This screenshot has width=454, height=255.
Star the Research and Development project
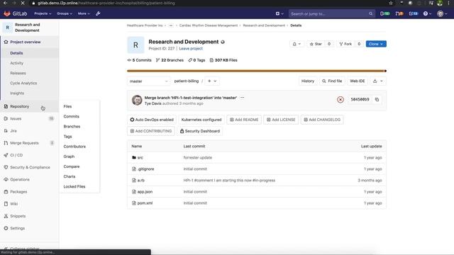coord(316,44)
